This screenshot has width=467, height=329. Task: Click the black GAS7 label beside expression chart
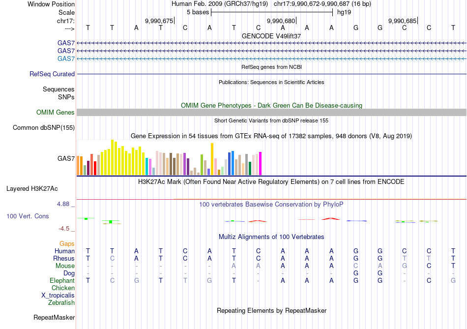[x=66, y=158]
